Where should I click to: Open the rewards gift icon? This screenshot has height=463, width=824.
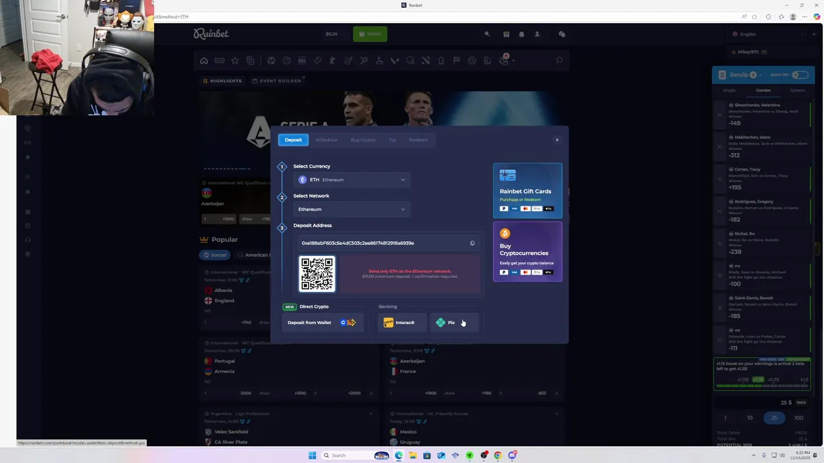[x=506, y=34]
